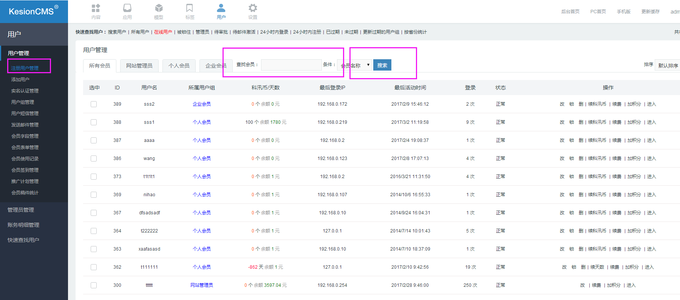
Task: Switch to the 企业会员 tab
Action: 216,66
